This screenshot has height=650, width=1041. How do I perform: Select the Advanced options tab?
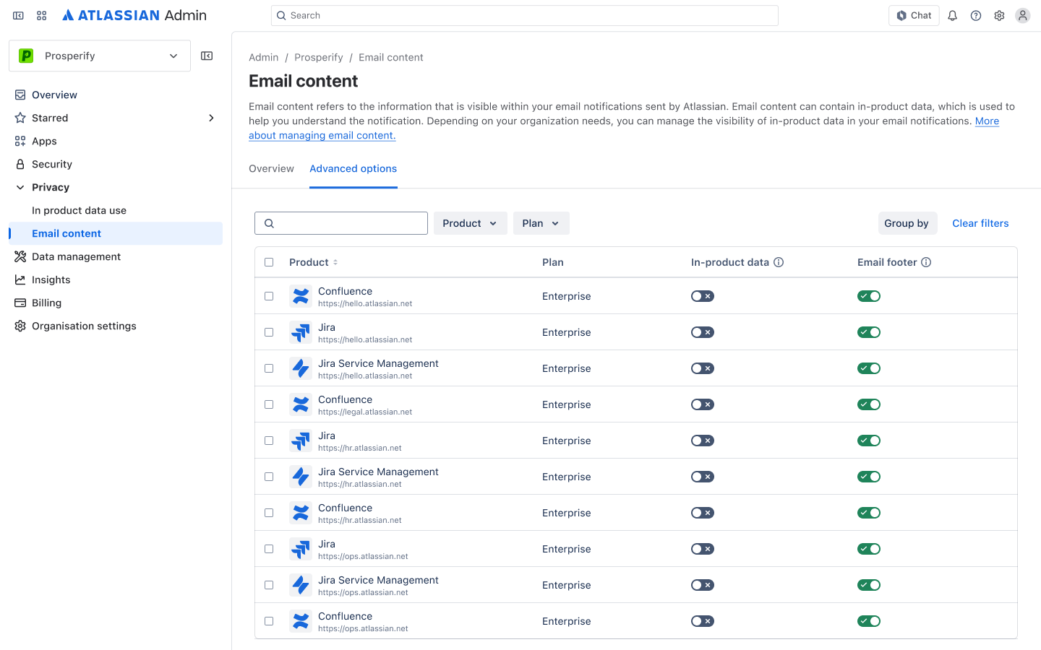[354, 168]
